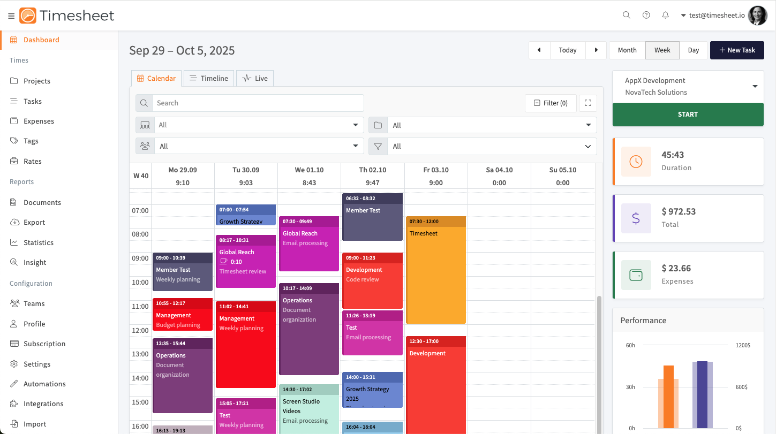Switch to Day view
This screenshot has width=776, height=434.
click(694, 50)
